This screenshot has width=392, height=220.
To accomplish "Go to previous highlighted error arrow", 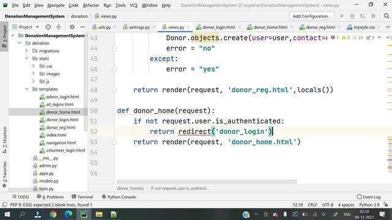I will pos(380,38).
